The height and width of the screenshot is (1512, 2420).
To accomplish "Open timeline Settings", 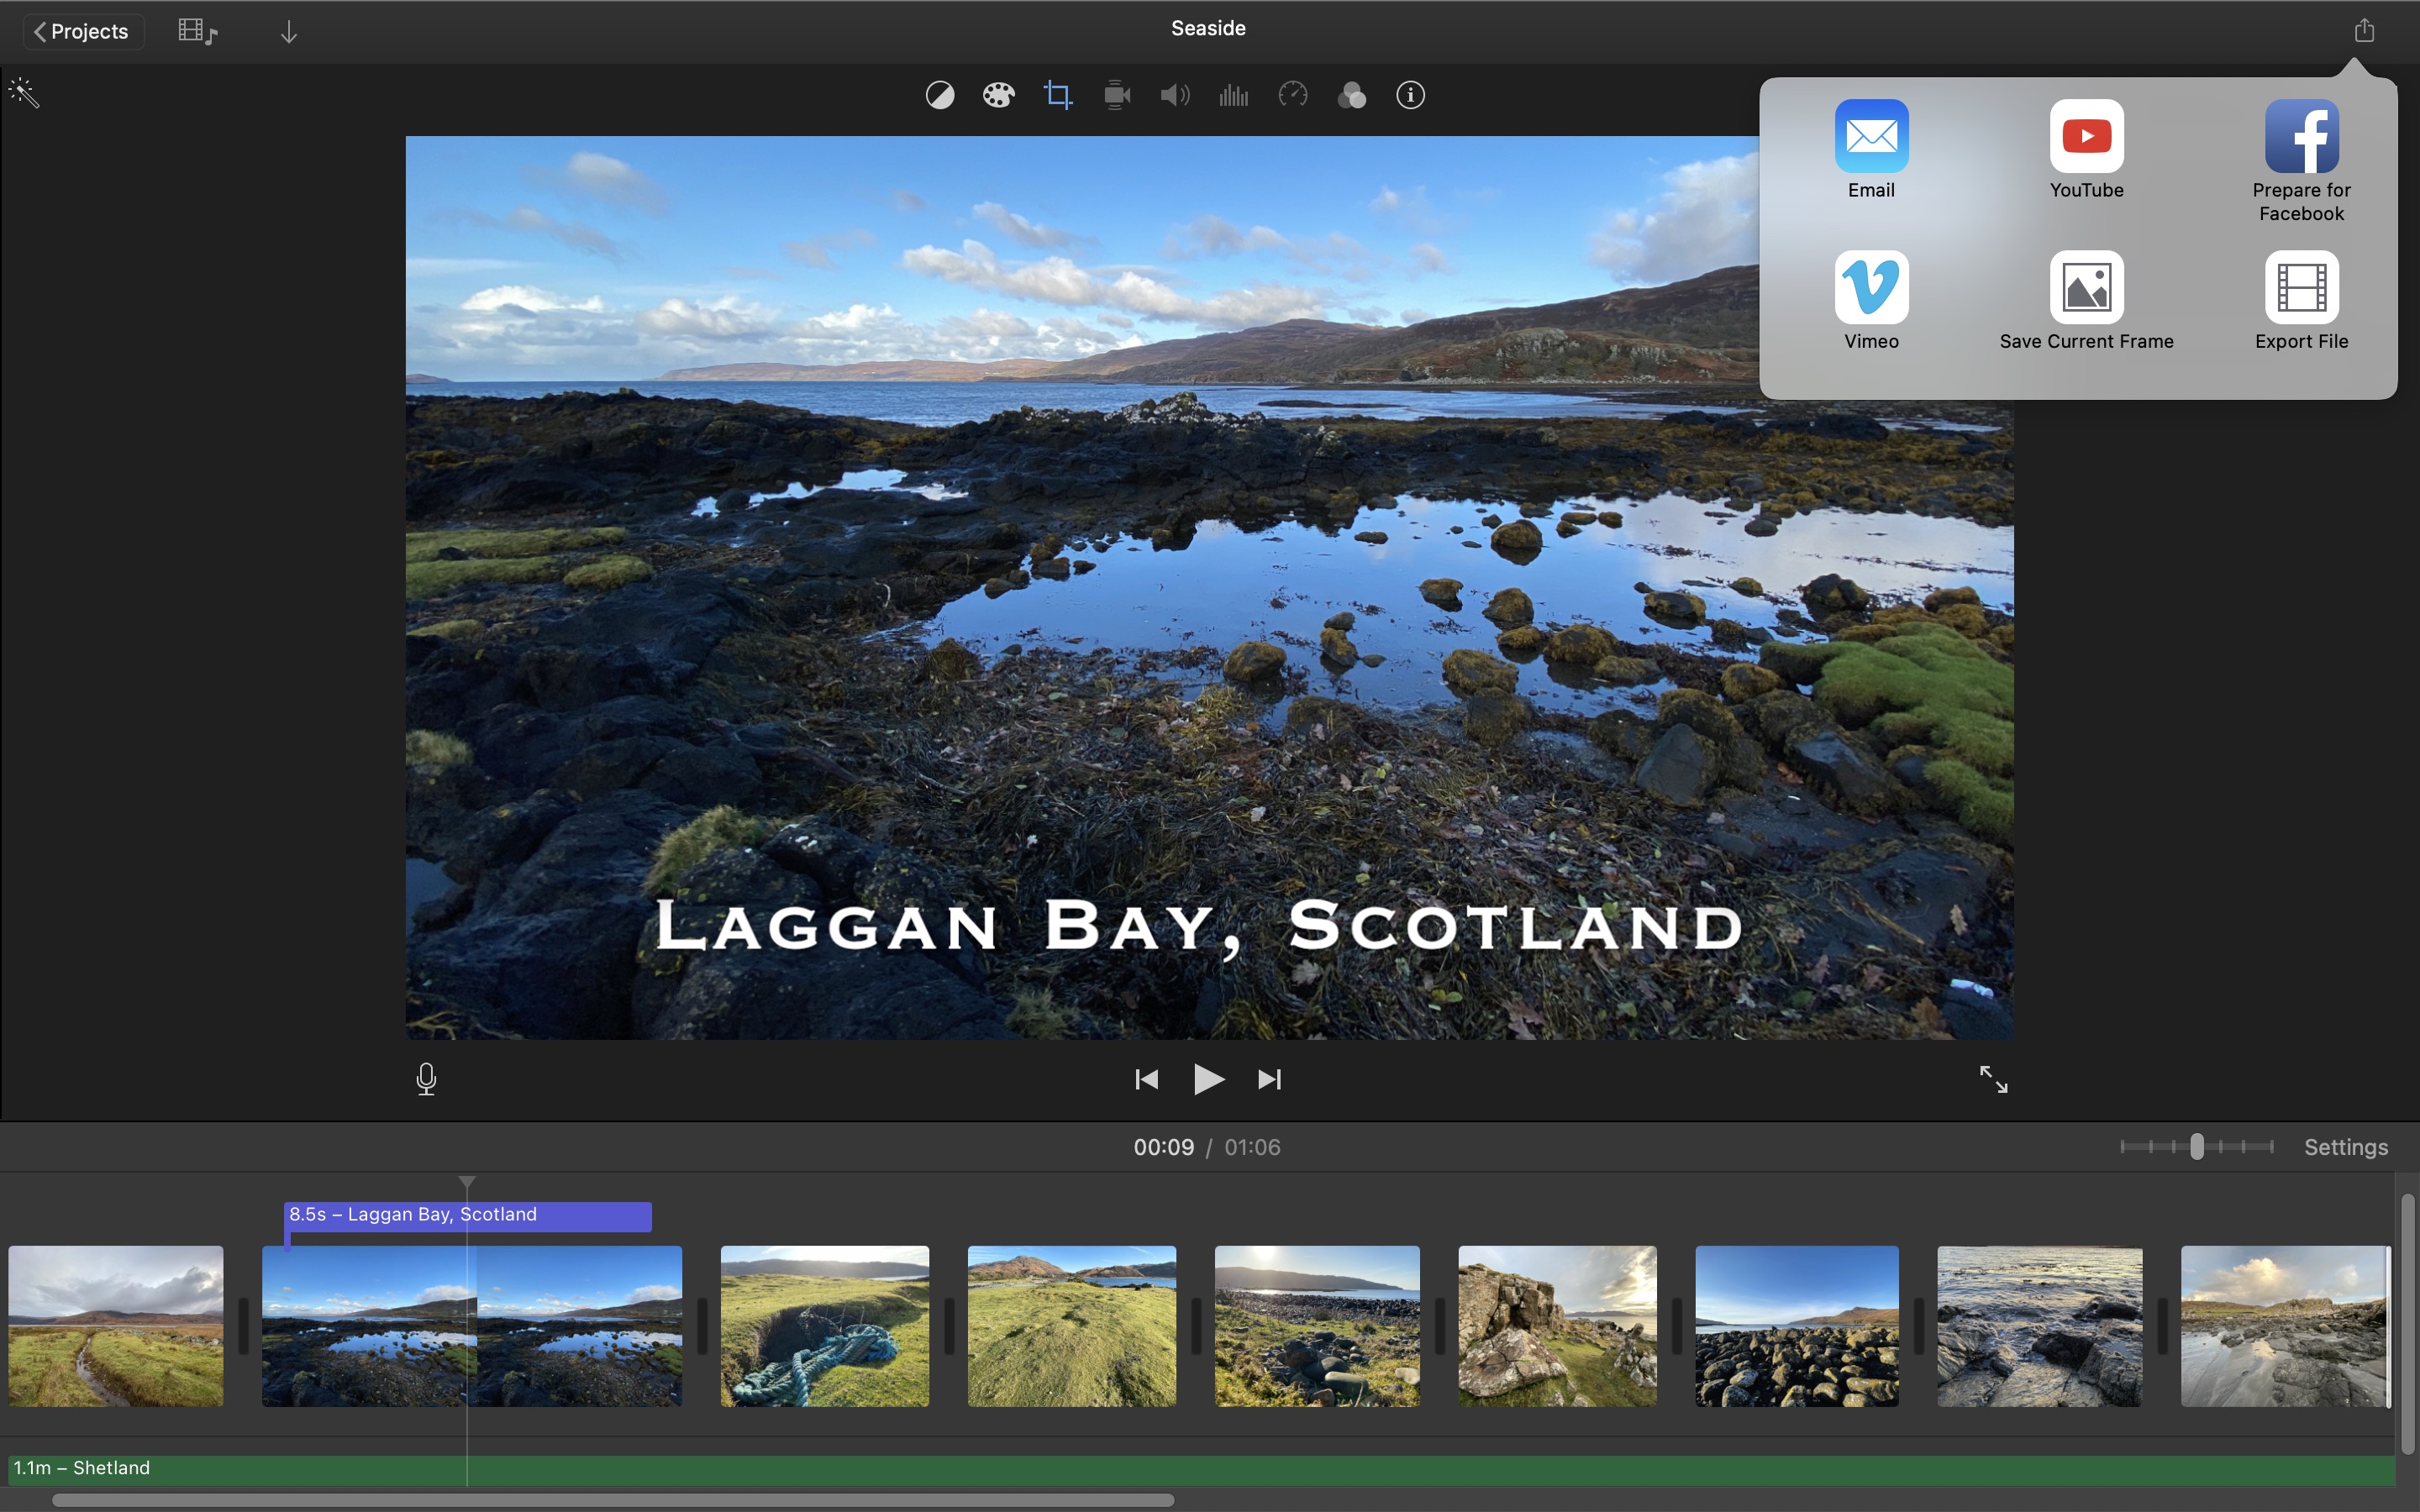I will 2345,1147.
